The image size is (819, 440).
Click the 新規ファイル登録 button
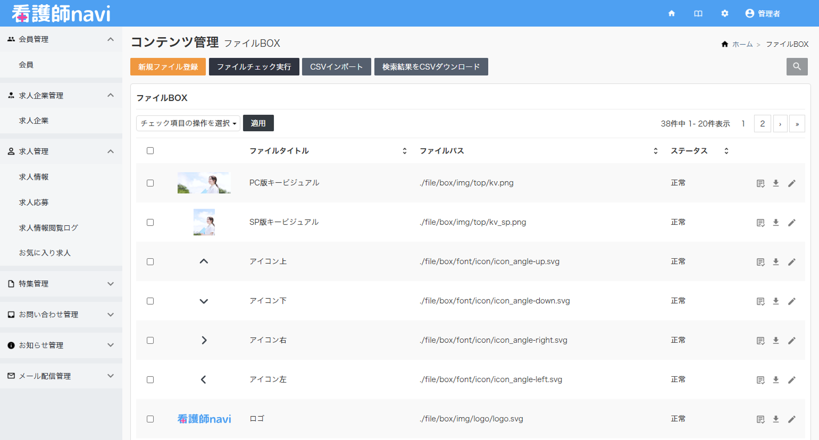(168, 67)
